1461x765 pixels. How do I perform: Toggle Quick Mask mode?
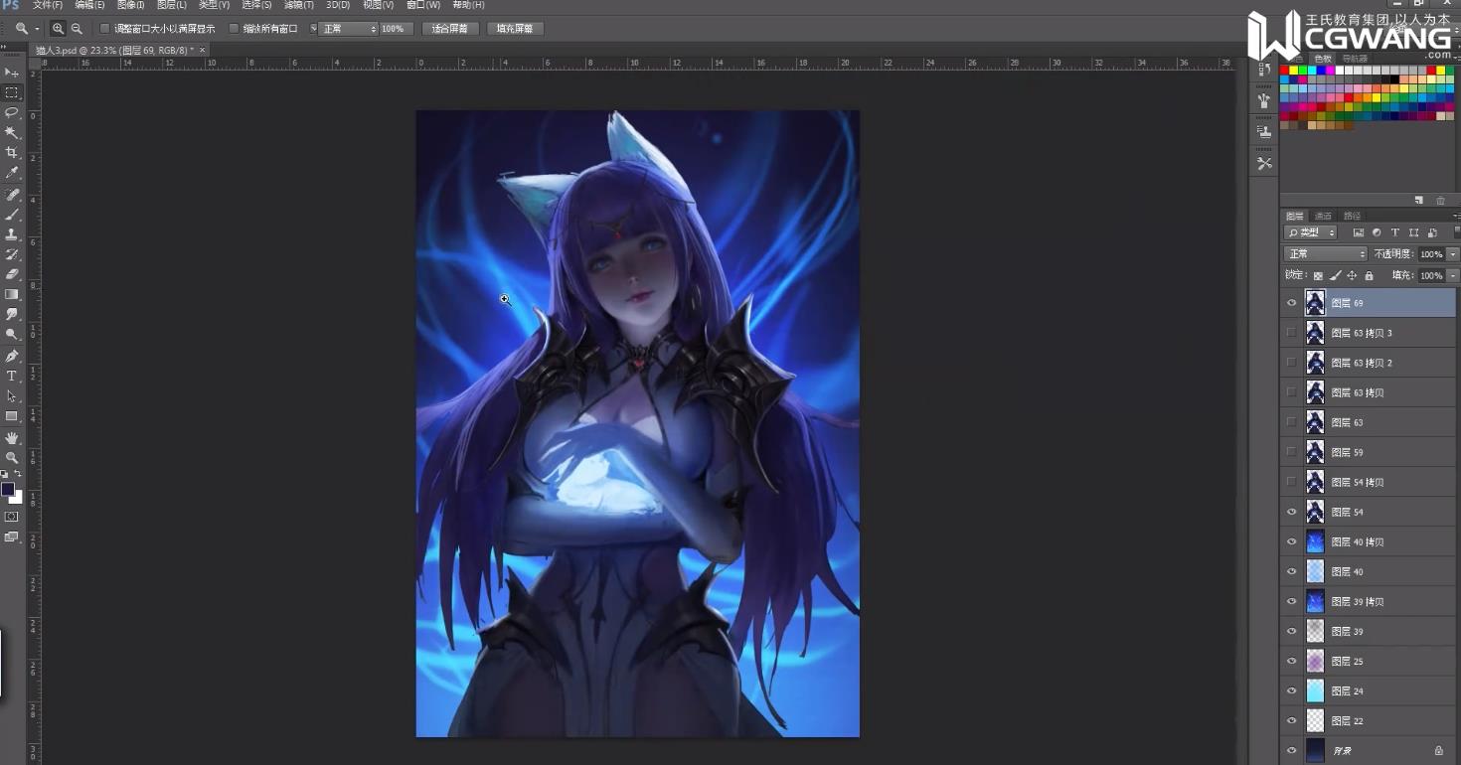pos(12,517)
